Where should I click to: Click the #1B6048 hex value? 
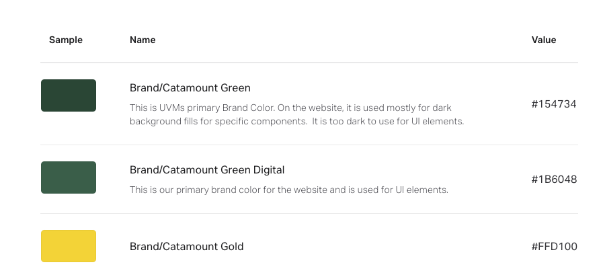554,180
